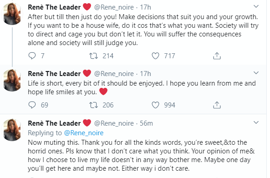Image resolution: width=270 pixels, height=178 pixels.
Task: Like the tweet with 994 likes
Action: pos(155,105)
